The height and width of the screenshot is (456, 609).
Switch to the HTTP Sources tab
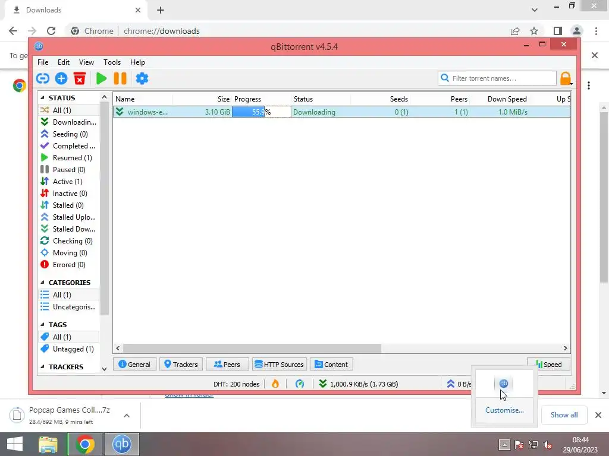[280, 365]
